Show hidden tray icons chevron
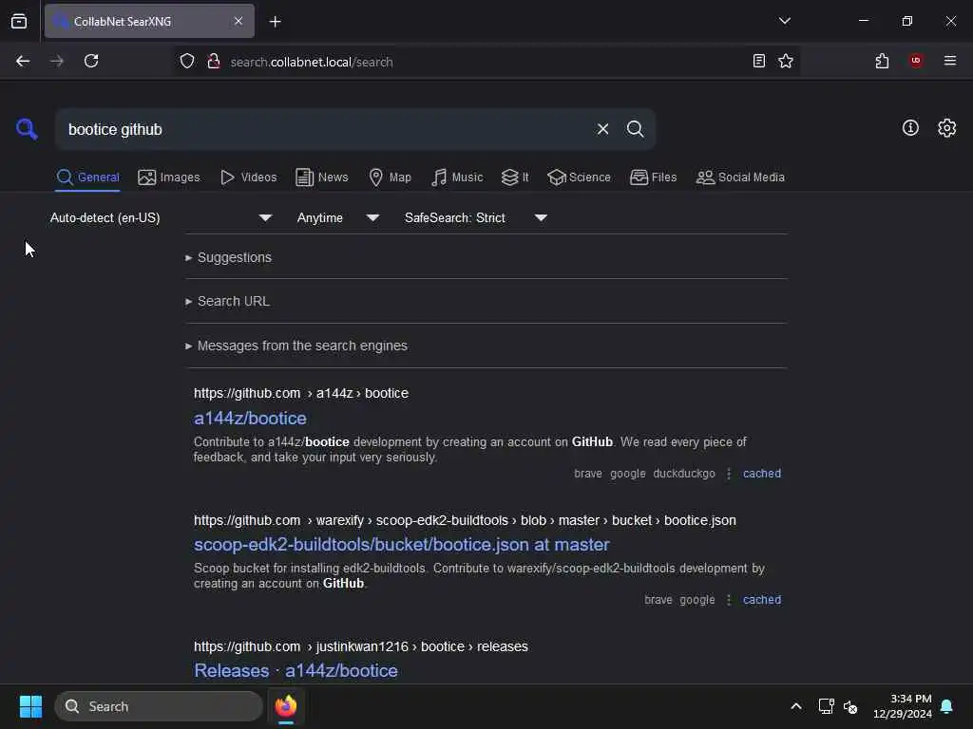973x729 pixels. click(795, 706)
